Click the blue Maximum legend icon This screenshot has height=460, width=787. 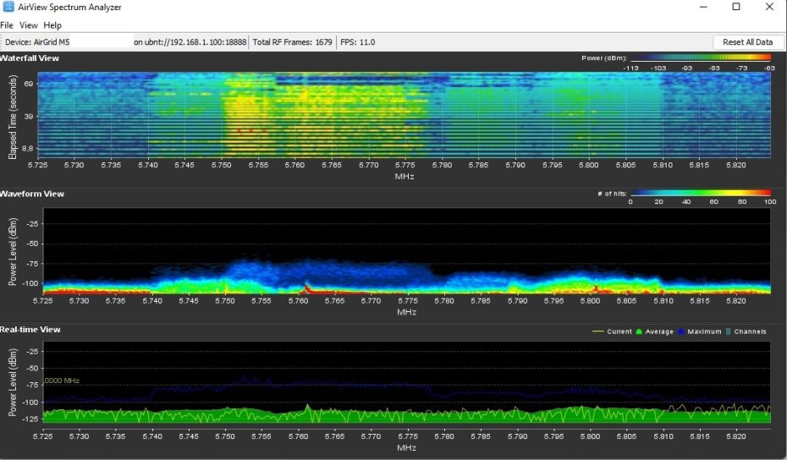pyautogui.click(x=680, y=331)
